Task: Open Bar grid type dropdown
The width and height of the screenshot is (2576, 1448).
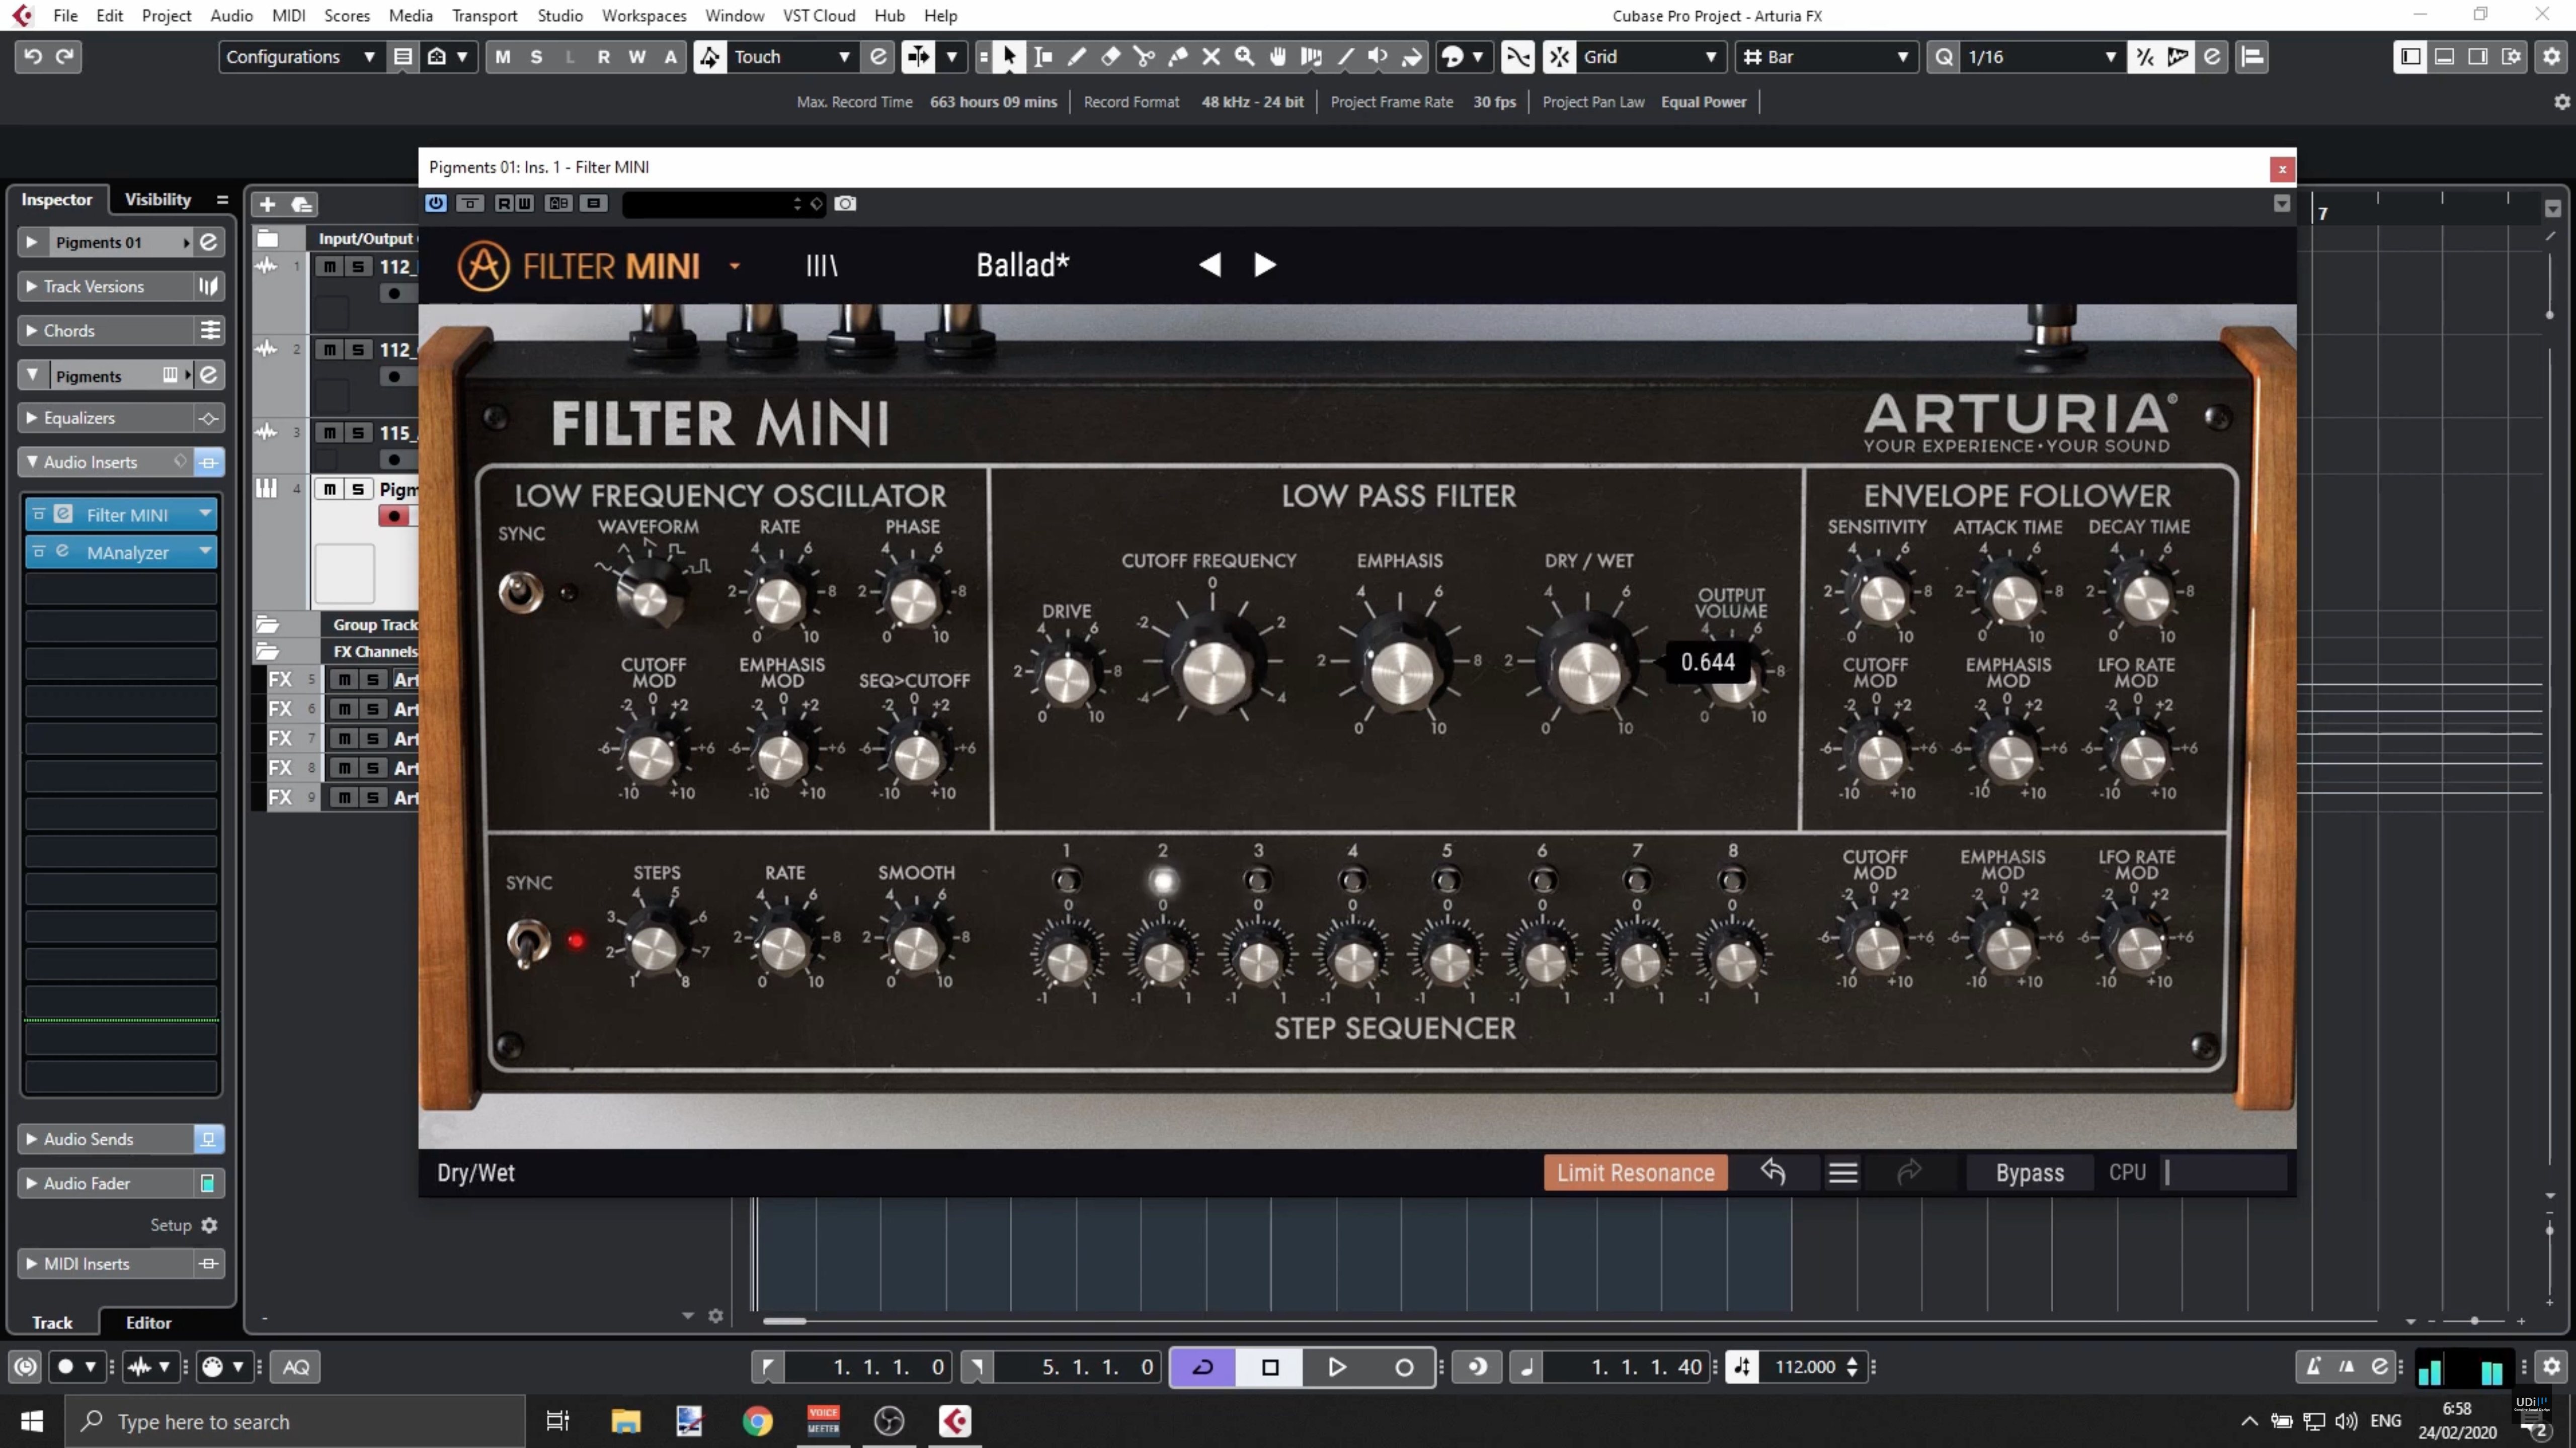Action: point(1826,57)
